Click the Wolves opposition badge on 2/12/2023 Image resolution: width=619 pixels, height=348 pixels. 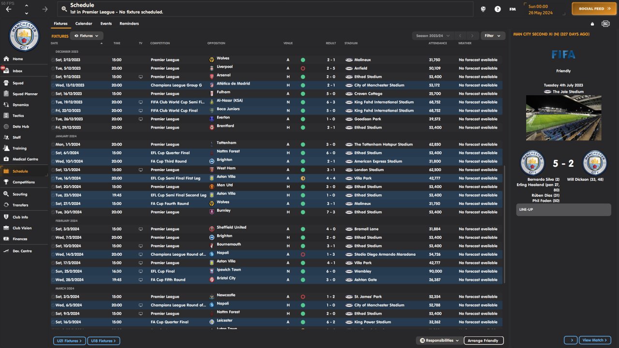click(211, 59)
